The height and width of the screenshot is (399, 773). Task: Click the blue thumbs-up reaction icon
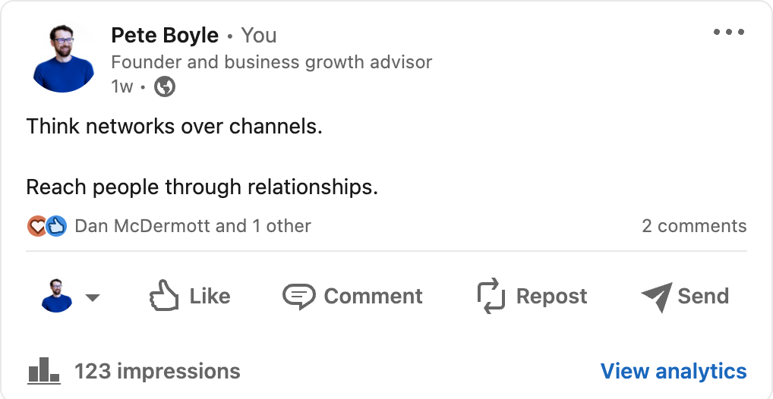pos(56,226)
